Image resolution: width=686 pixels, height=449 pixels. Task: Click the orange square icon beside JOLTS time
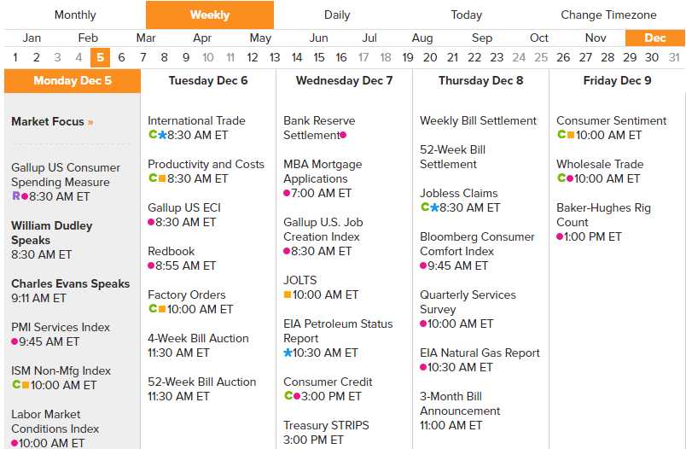pyautogui.click(x=288, y=294)
